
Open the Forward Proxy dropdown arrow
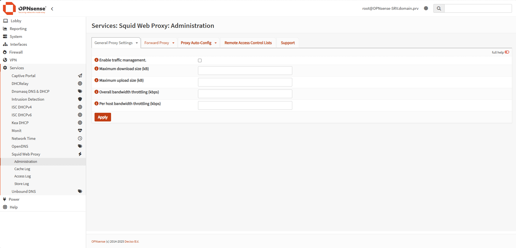coord(173,43)
